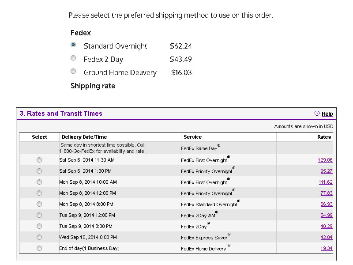The height and width of the screenshot is (265, 353).
Task: Pick Ground Home Delivery shipping option
Action: point(73,71)
